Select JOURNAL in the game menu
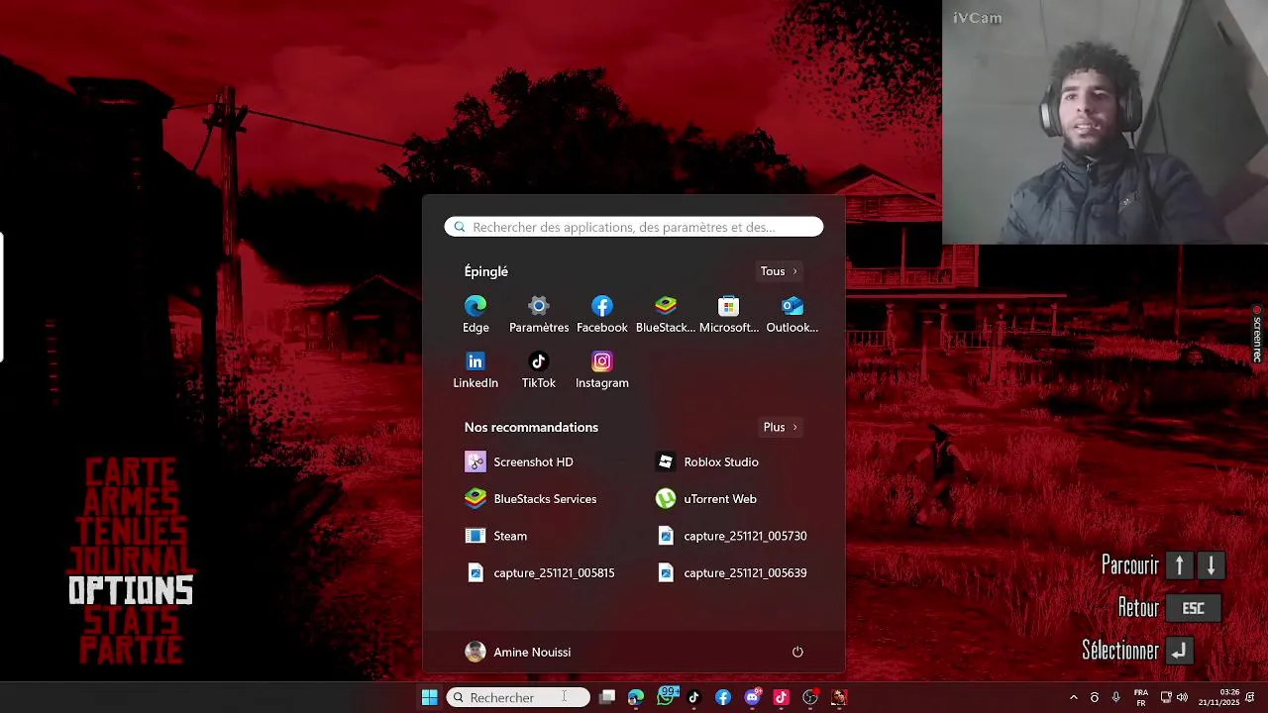This screenshot has height=713, width=1268. (x=131, y=560)
